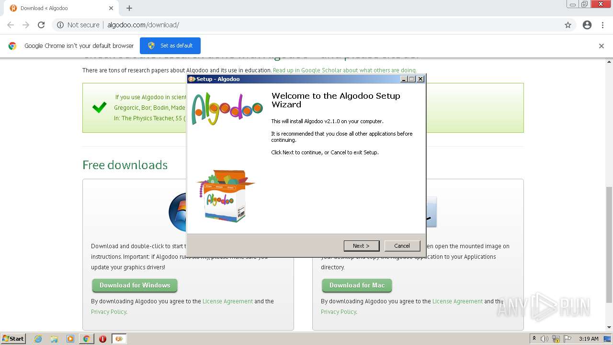Click the Free downloads heading
Image resolution: width=613 pixels, height=345 pixels.
click(125, 165)
